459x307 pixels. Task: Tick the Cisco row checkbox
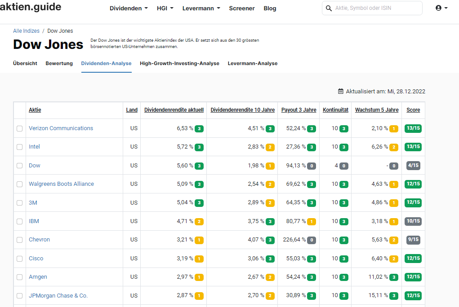coord(20,259)
